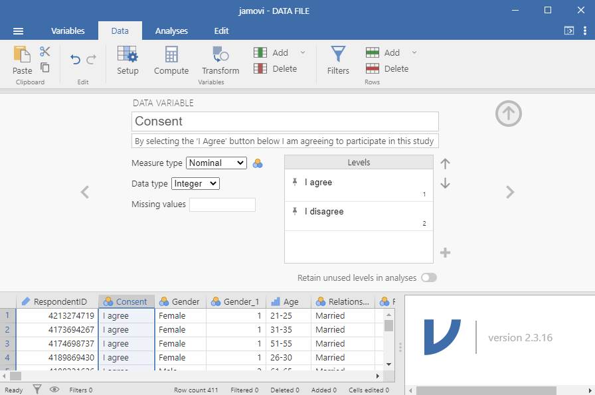Cut selection with scissors icon

[44, 51]
